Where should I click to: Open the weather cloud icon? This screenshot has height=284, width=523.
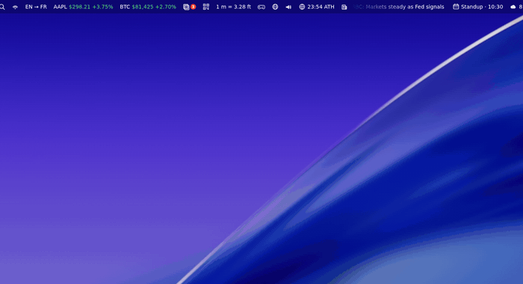click(x=513, y=7)
